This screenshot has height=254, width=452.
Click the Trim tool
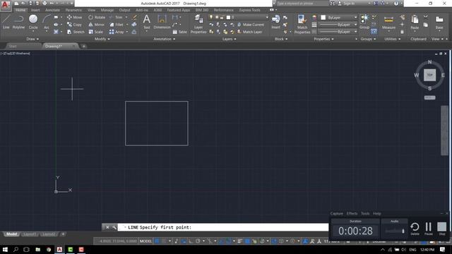click(116, 17)
